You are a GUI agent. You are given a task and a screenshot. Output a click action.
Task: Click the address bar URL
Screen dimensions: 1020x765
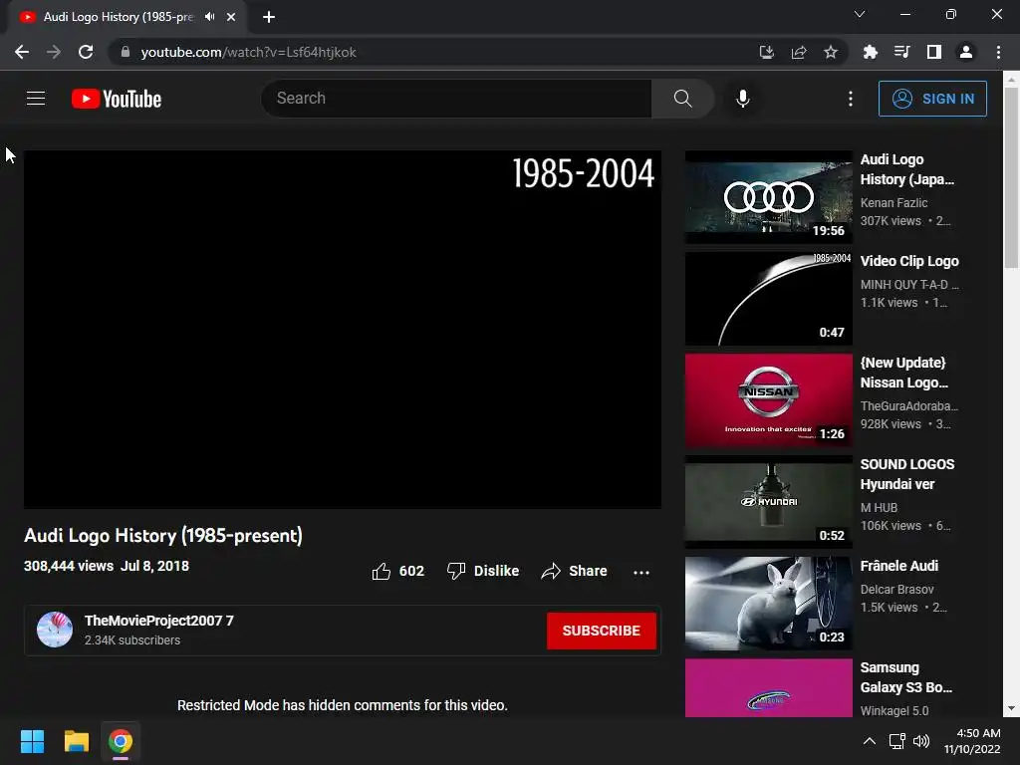tap(248, 52)
